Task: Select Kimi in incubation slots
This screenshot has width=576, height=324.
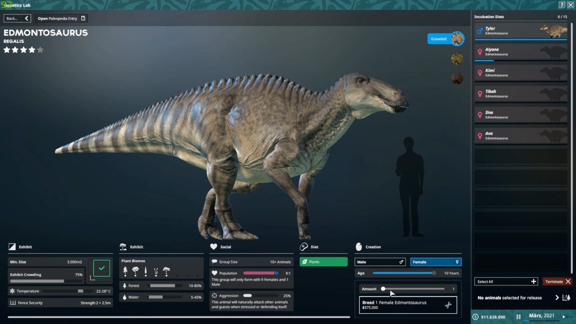Action: point(521,73)
